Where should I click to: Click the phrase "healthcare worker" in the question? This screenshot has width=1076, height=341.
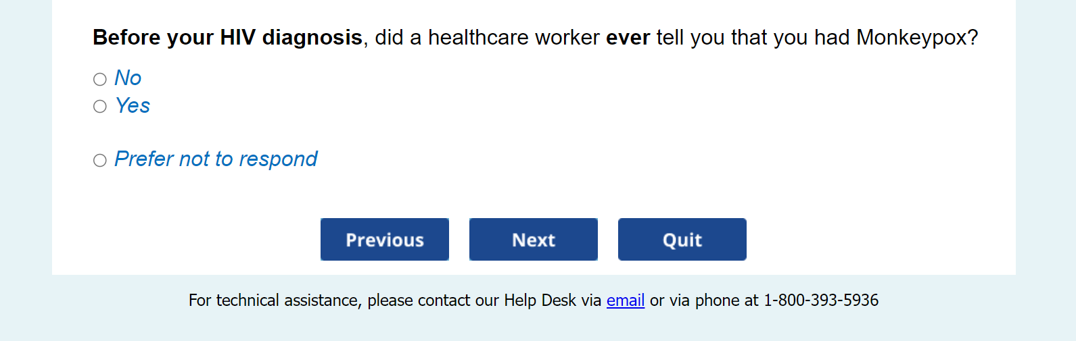[x=514, y=38]
